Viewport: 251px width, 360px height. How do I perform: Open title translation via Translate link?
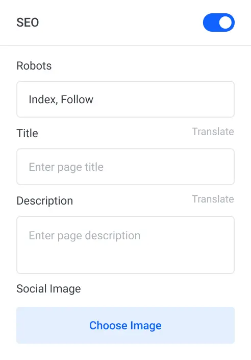(x=213, y=132)
